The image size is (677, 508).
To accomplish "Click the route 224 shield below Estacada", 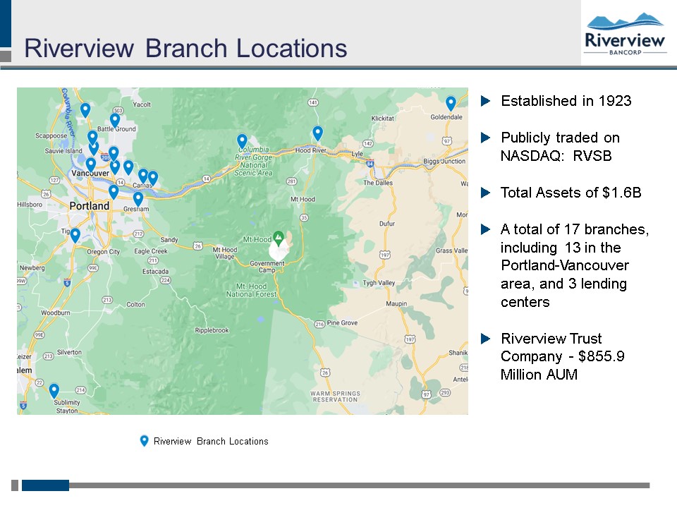I will [165, 280].
